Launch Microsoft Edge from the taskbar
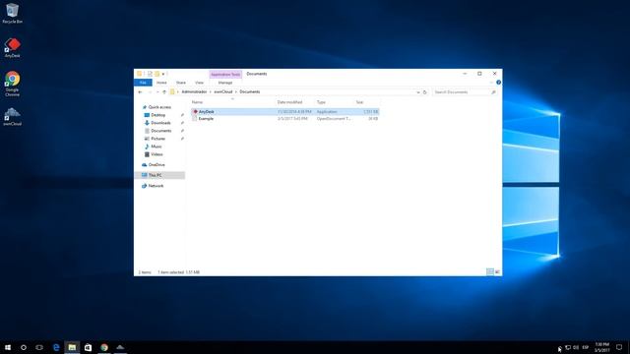The height and width of the screenshot is (354, 630). [56, 347]
